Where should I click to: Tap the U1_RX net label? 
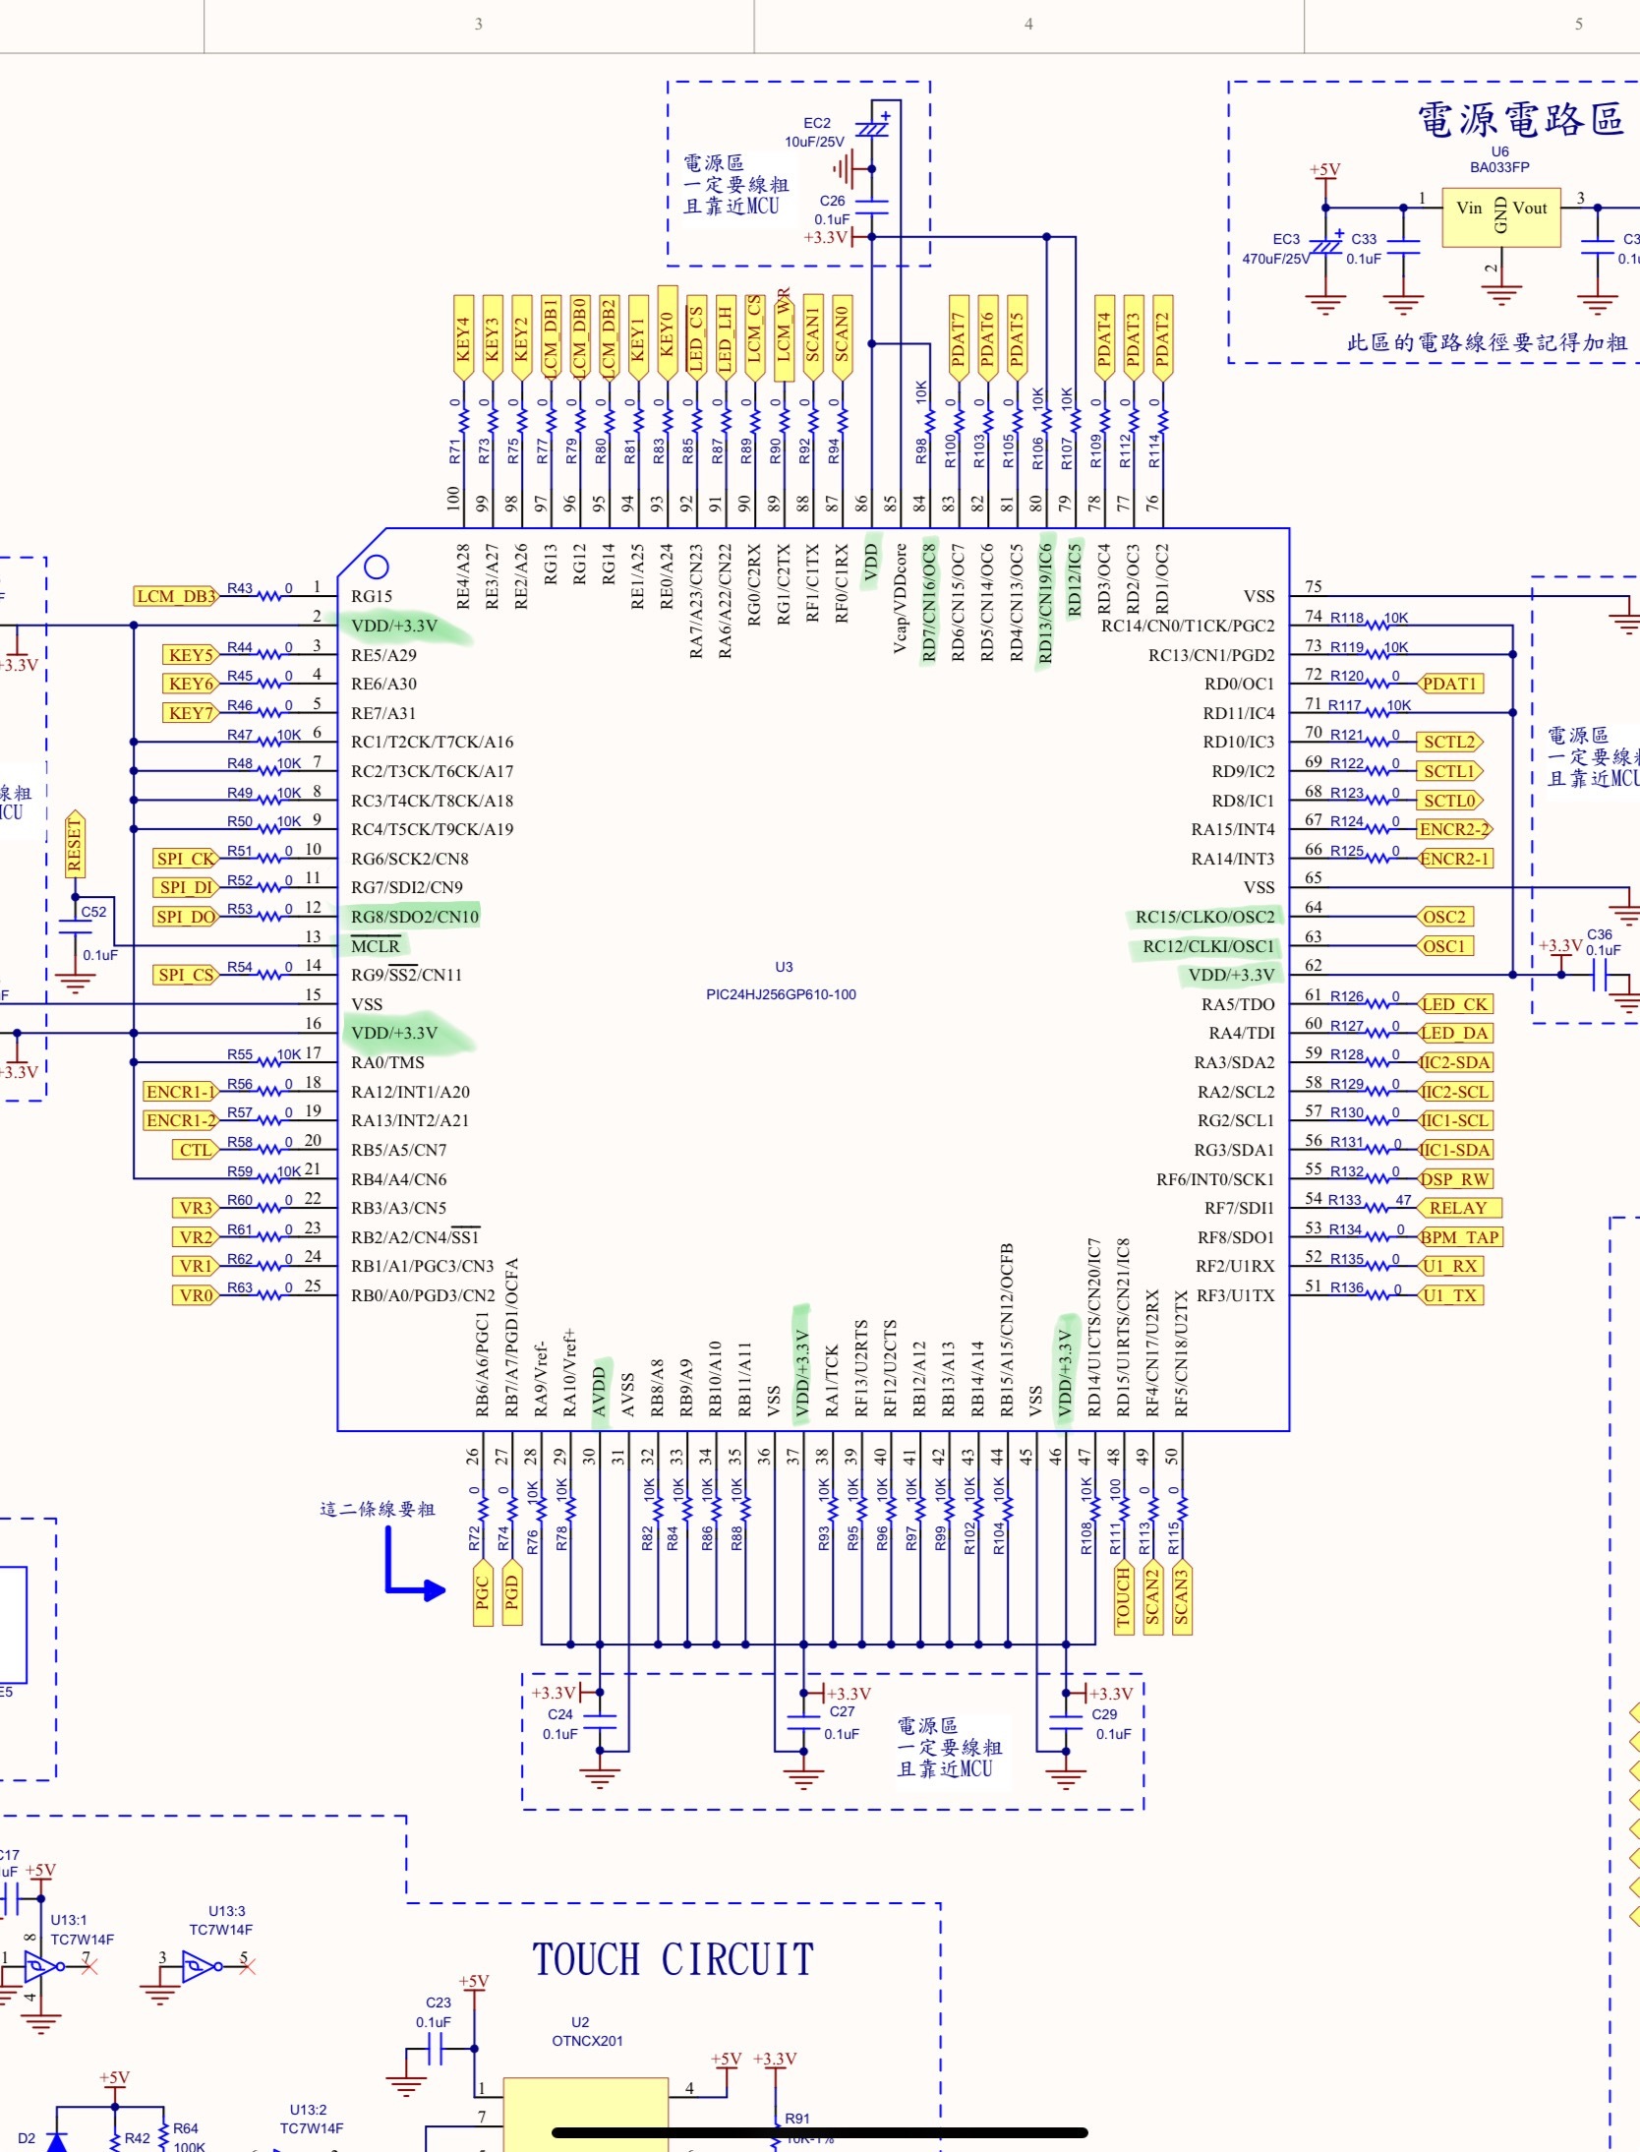pos(1450,1266)
